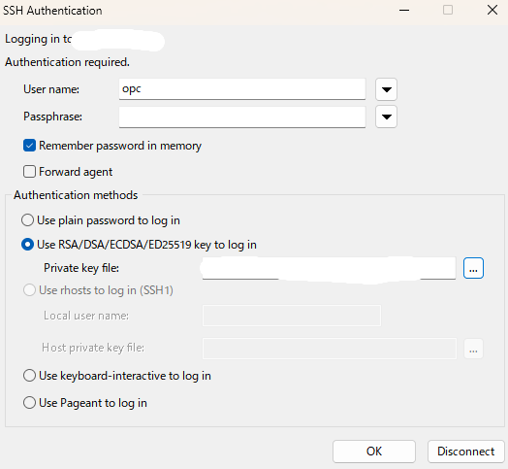Click the Authentication methods group label
Screen dimensions: 508x469
coord(76,195)
